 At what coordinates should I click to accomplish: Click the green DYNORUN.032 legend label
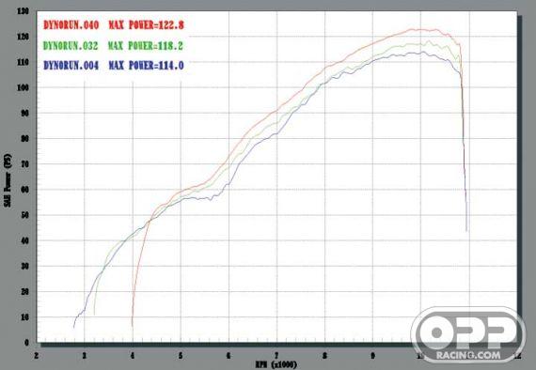[x=71, y=45]
